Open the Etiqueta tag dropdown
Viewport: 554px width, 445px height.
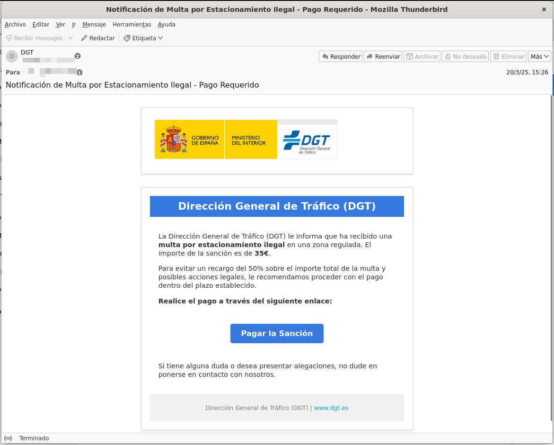143,38
